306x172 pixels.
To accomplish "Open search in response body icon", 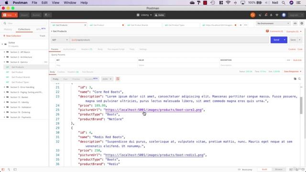I will [x=300, y=79].
